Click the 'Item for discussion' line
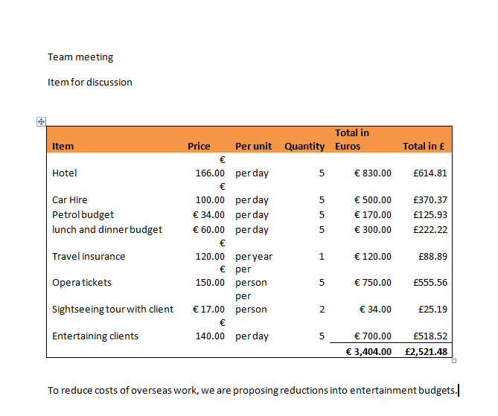The height and width of the screenshot is (416, 498). 90,83
